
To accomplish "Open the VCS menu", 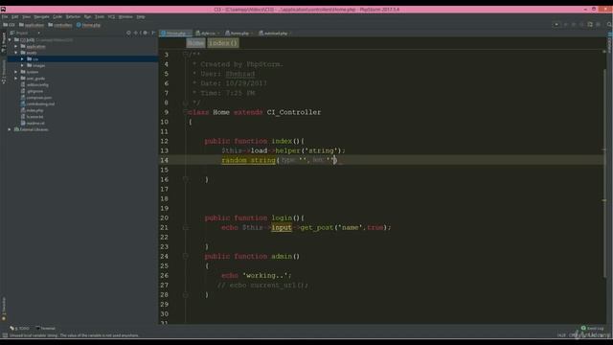I will (x=111, y=17).
